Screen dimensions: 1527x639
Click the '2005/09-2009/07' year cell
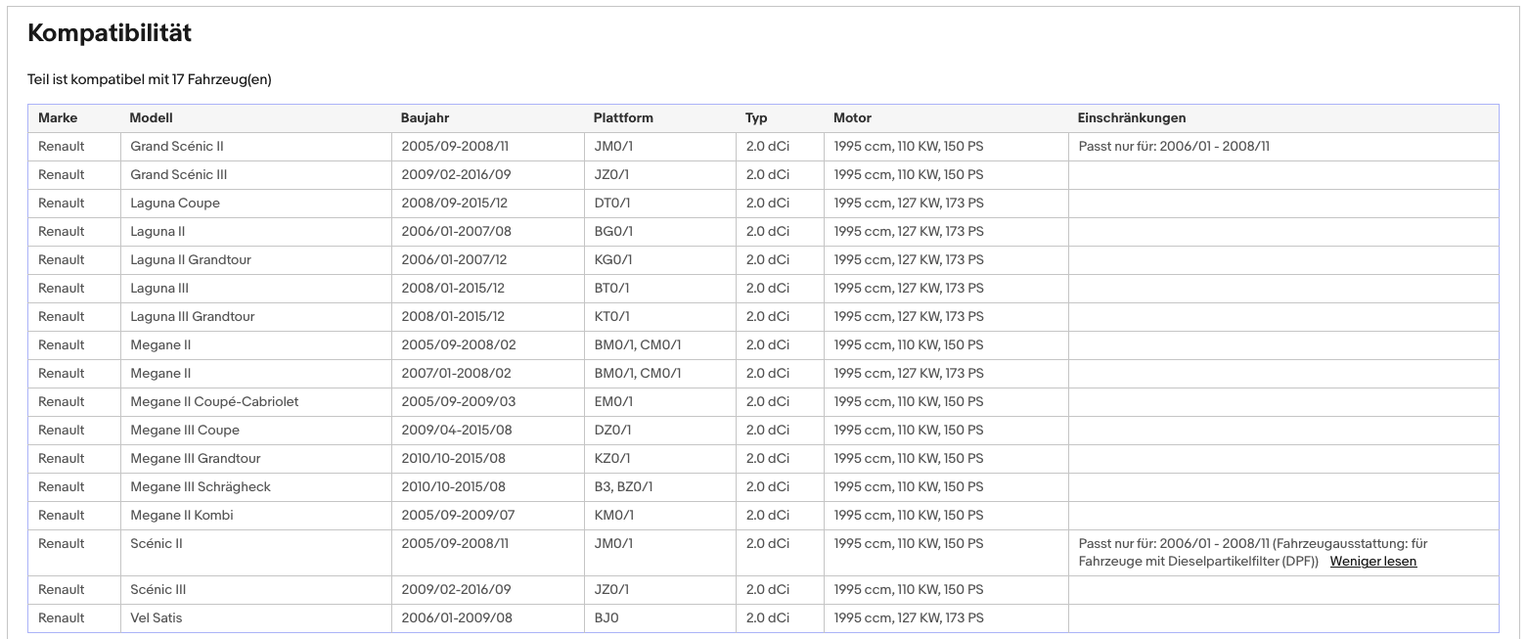488,515
